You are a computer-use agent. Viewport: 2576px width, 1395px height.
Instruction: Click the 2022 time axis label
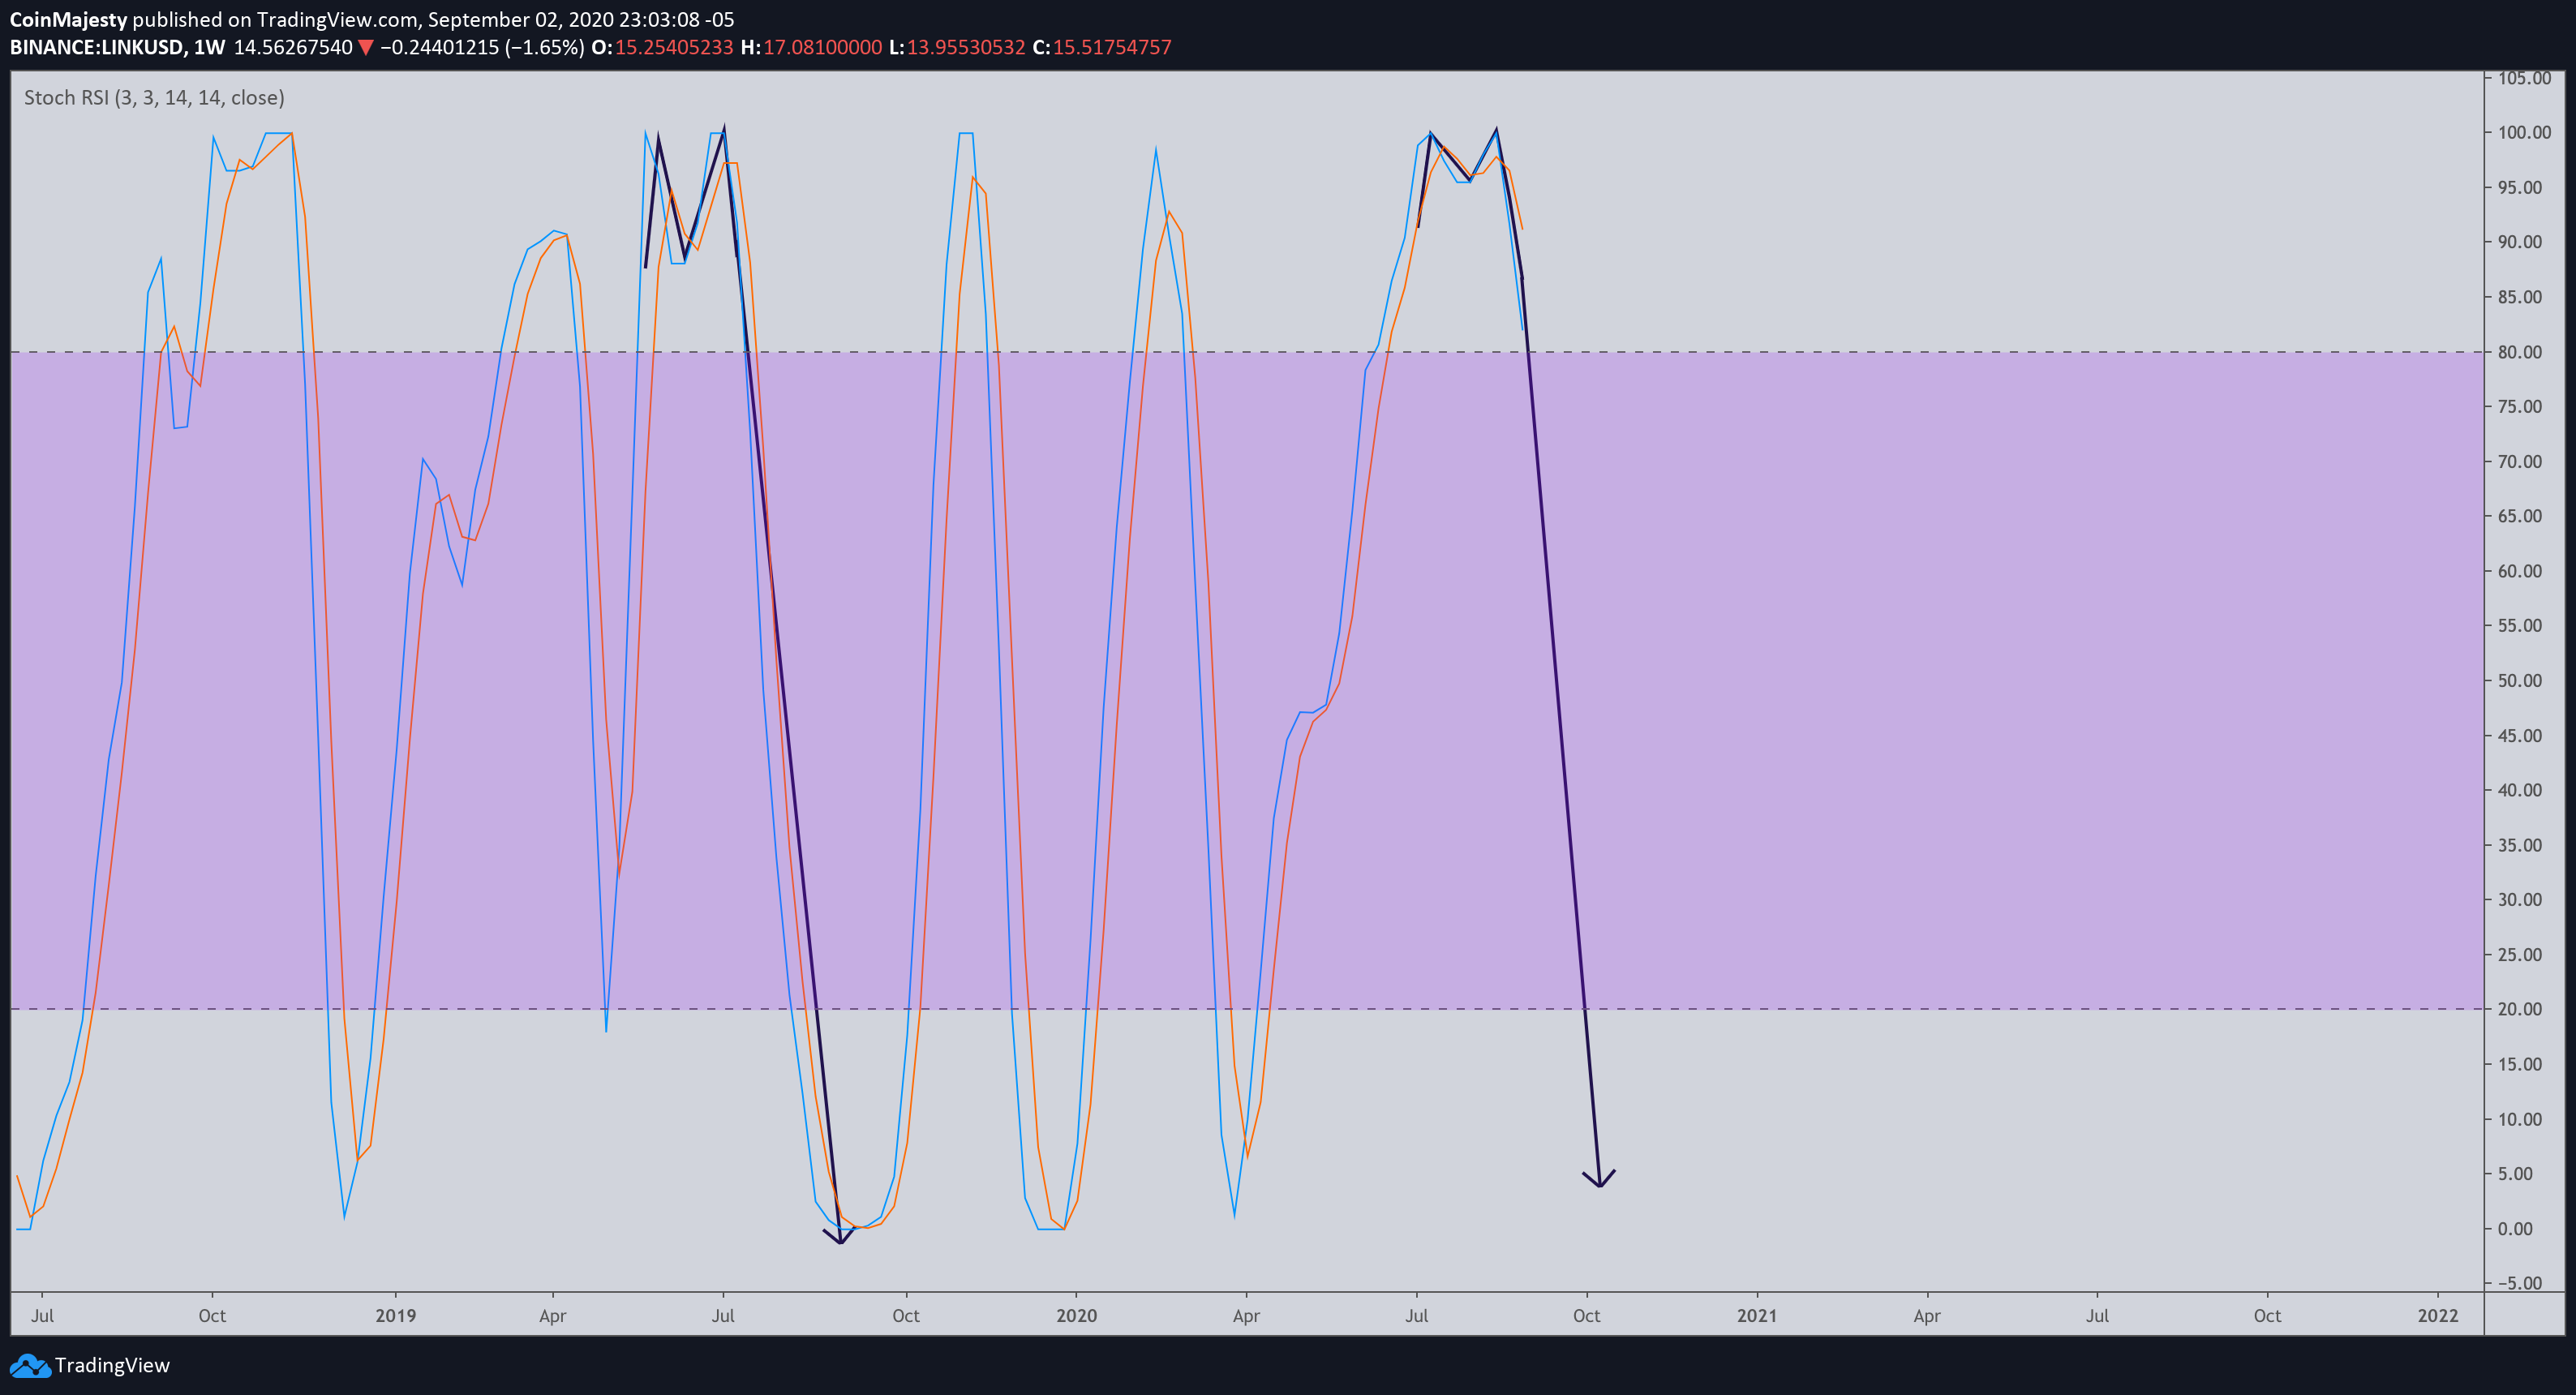[2438, 1315]
